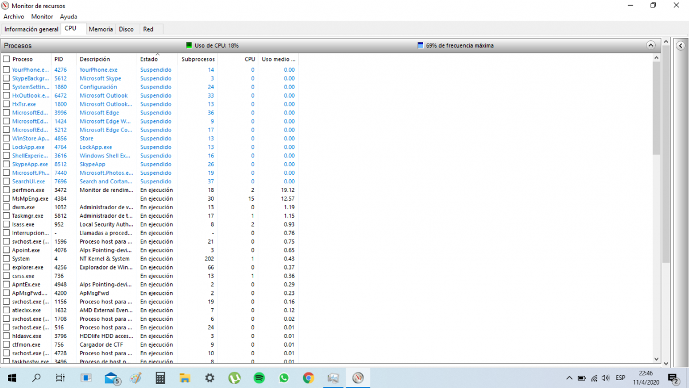Open the Monitor menu

point(42,17)
